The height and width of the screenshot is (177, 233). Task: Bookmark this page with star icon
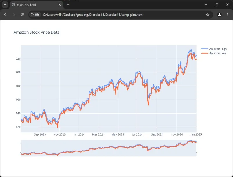coord(208,15)
